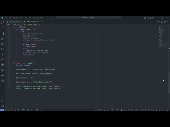Select the 3.11.9 64-bit Python interpreter
This screenshot has width=170, height=127.
tap(137, 110)
